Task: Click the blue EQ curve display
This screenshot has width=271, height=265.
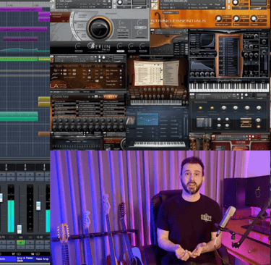Action: point(147,119)
